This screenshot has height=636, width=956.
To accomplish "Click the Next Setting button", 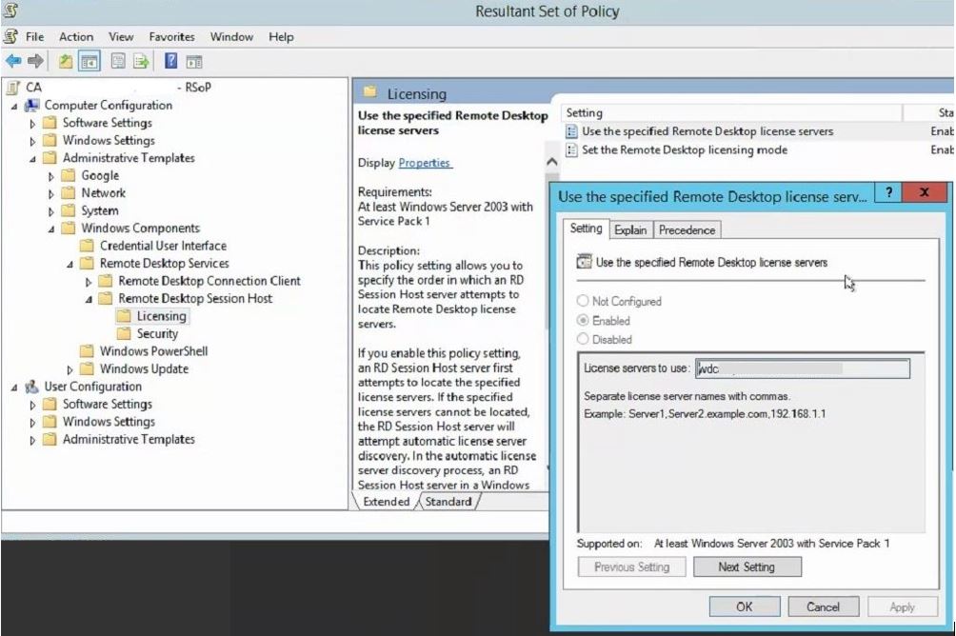I will tap(747, 566).
